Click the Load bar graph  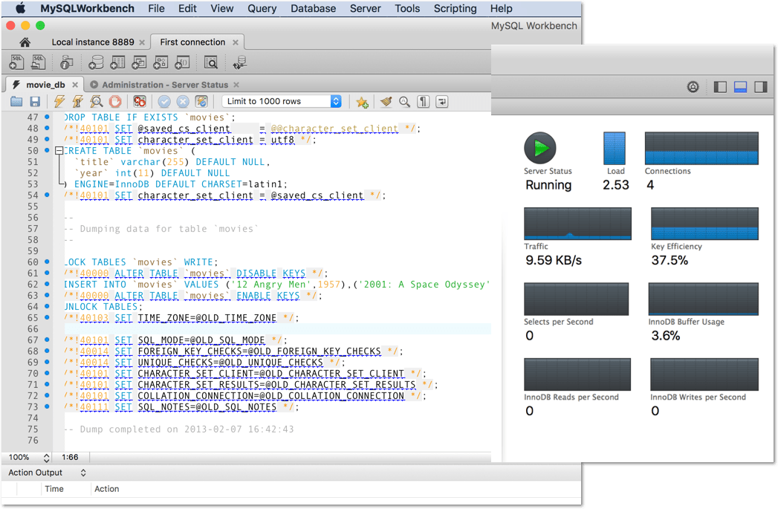615,148
